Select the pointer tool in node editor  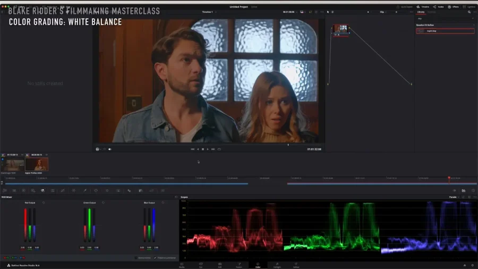click(x=328, y=12)
